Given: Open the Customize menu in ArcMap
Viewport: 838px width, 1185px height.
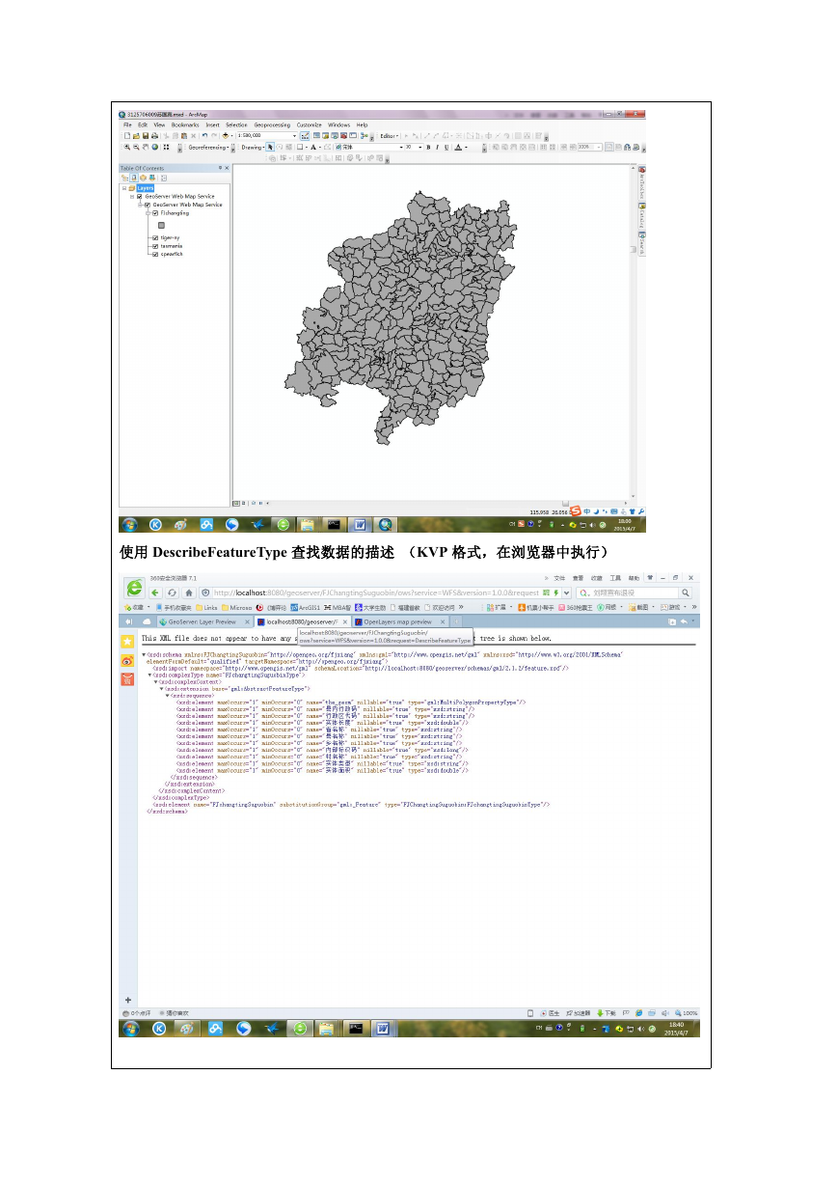Looking at the screenshot, I should click(x=309, y=125).
